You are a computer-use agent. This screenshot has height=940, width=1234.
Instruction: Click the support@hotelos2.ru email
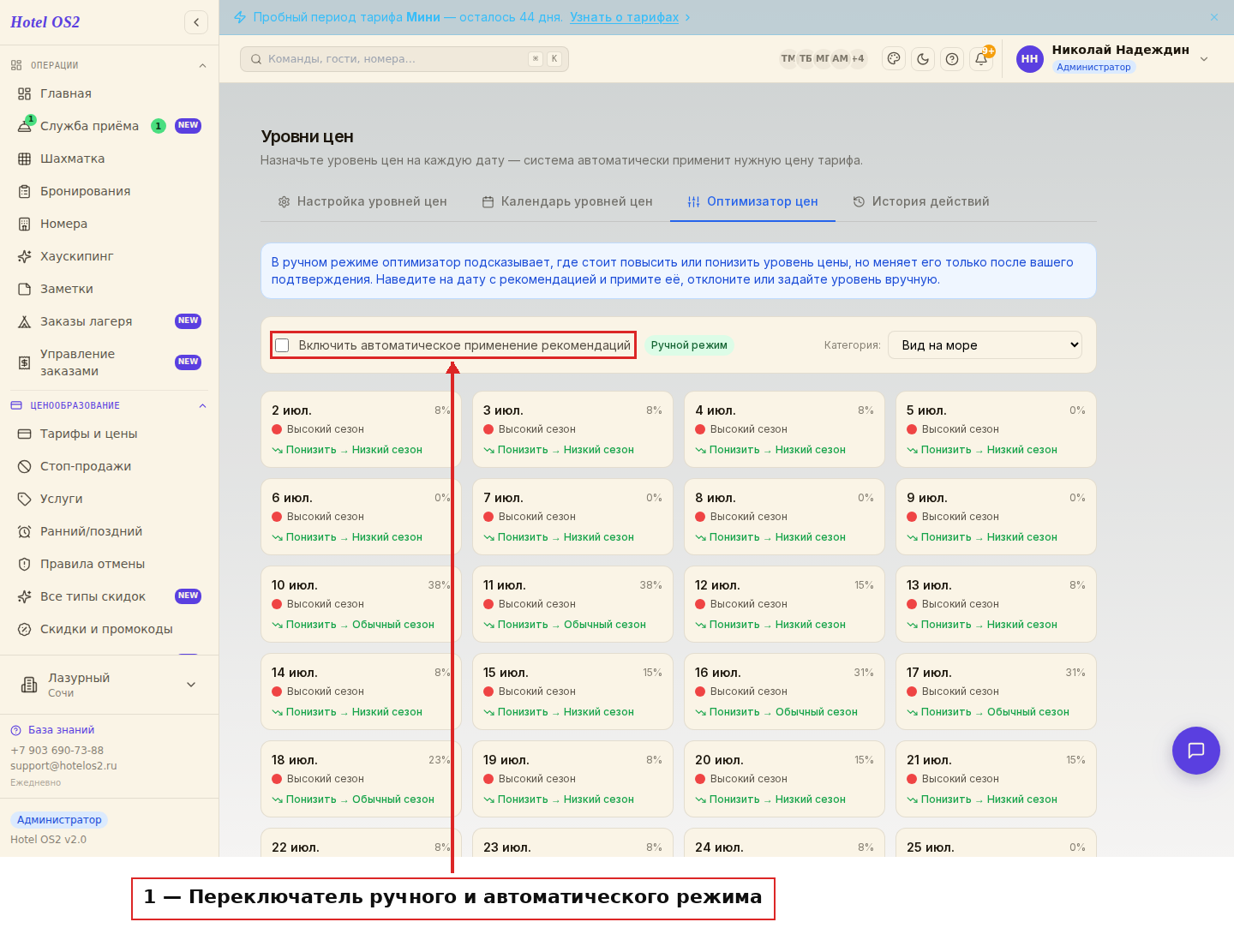[x=63, y=766]
